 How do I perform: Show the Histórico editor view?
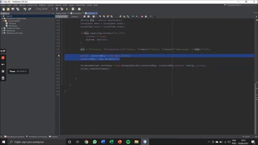(x=75, y=17)
